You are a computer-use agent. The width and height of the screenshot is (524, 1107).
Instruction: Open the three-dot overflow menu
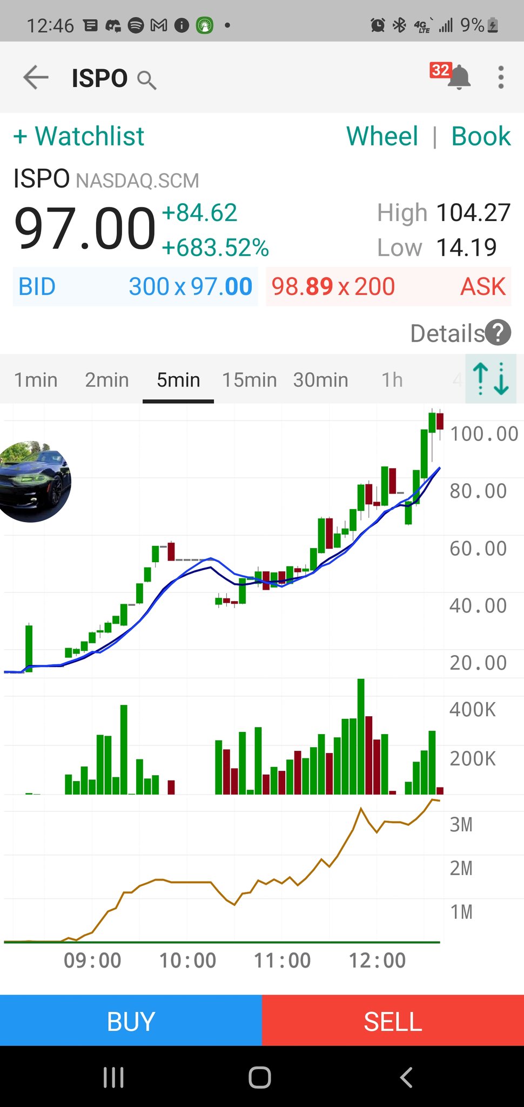tap(501, 77)
